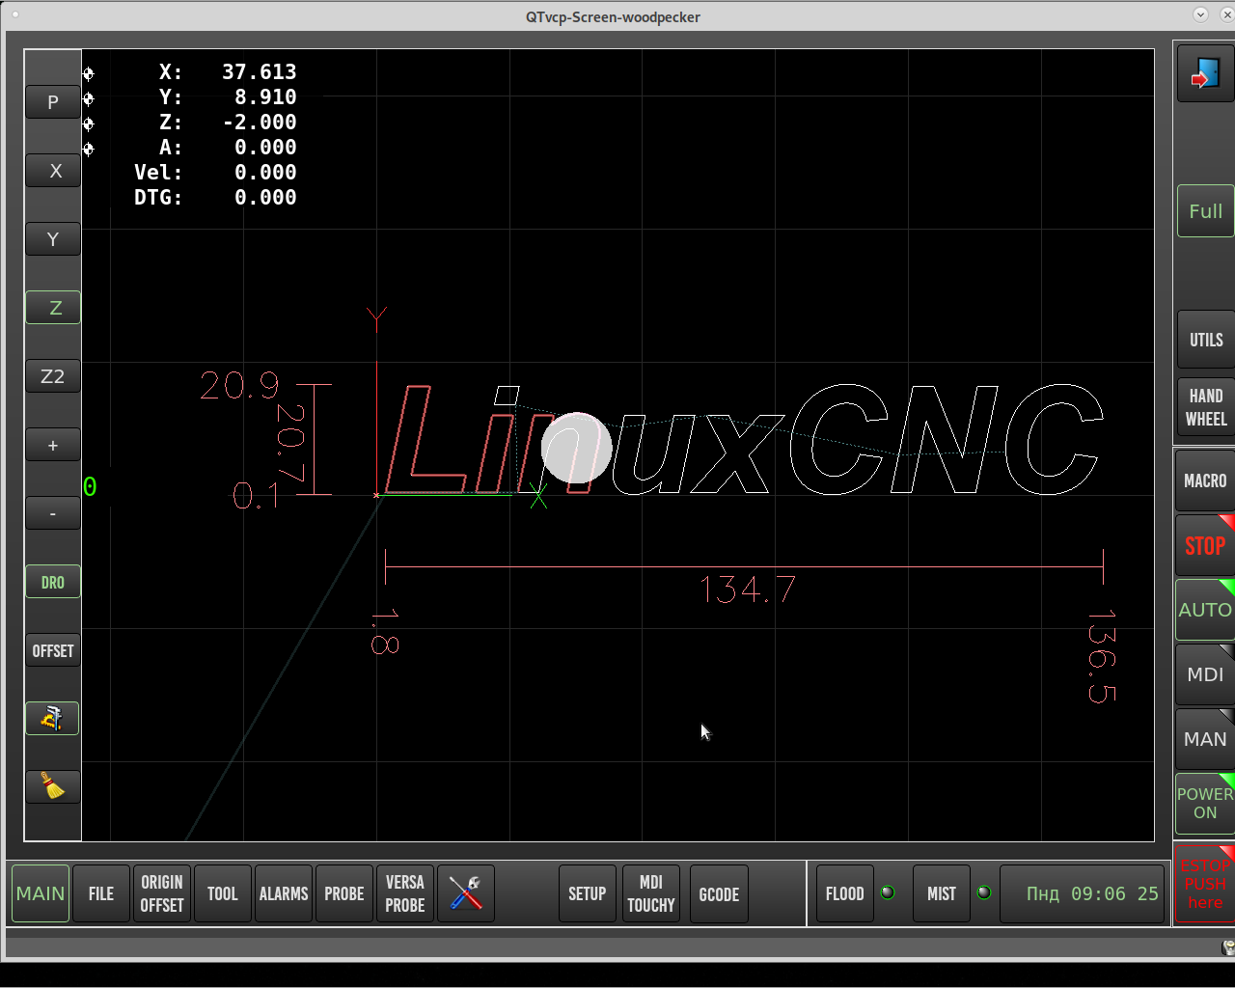Select MDI mode
1235x988 pixels.
[x=1205, y=674]
